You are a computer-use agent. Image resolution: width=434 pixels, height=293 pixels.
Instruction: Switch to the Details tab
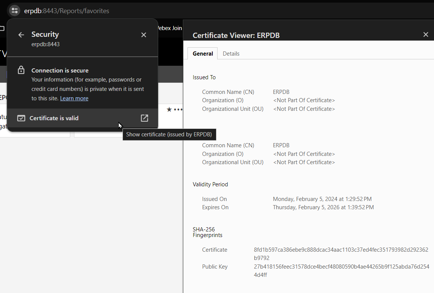click(x=231, y=54)
